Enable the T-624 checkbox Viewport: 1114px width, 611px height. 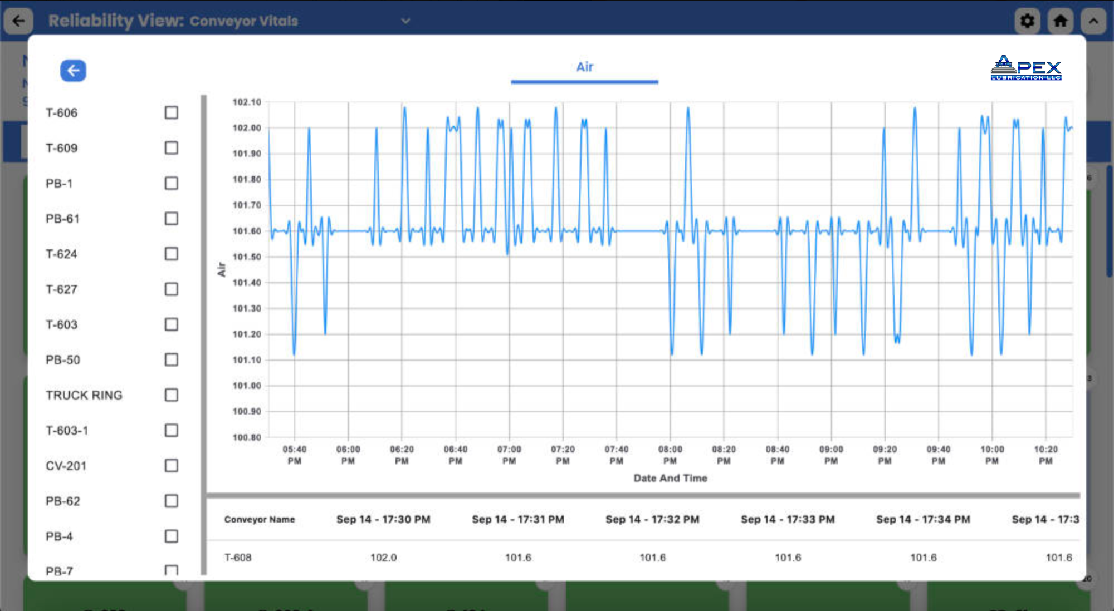point(172,254)
